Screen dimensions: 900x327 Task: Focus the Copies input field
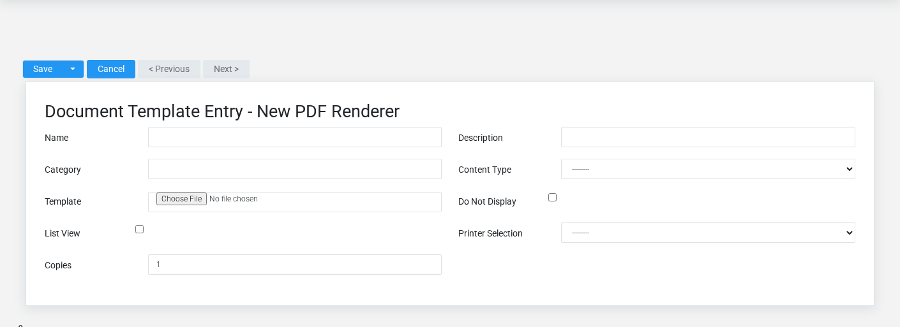point(295,265)
